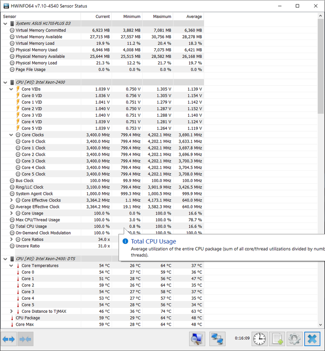
Task: Click the Sensor column header
Action: (41, 17)
